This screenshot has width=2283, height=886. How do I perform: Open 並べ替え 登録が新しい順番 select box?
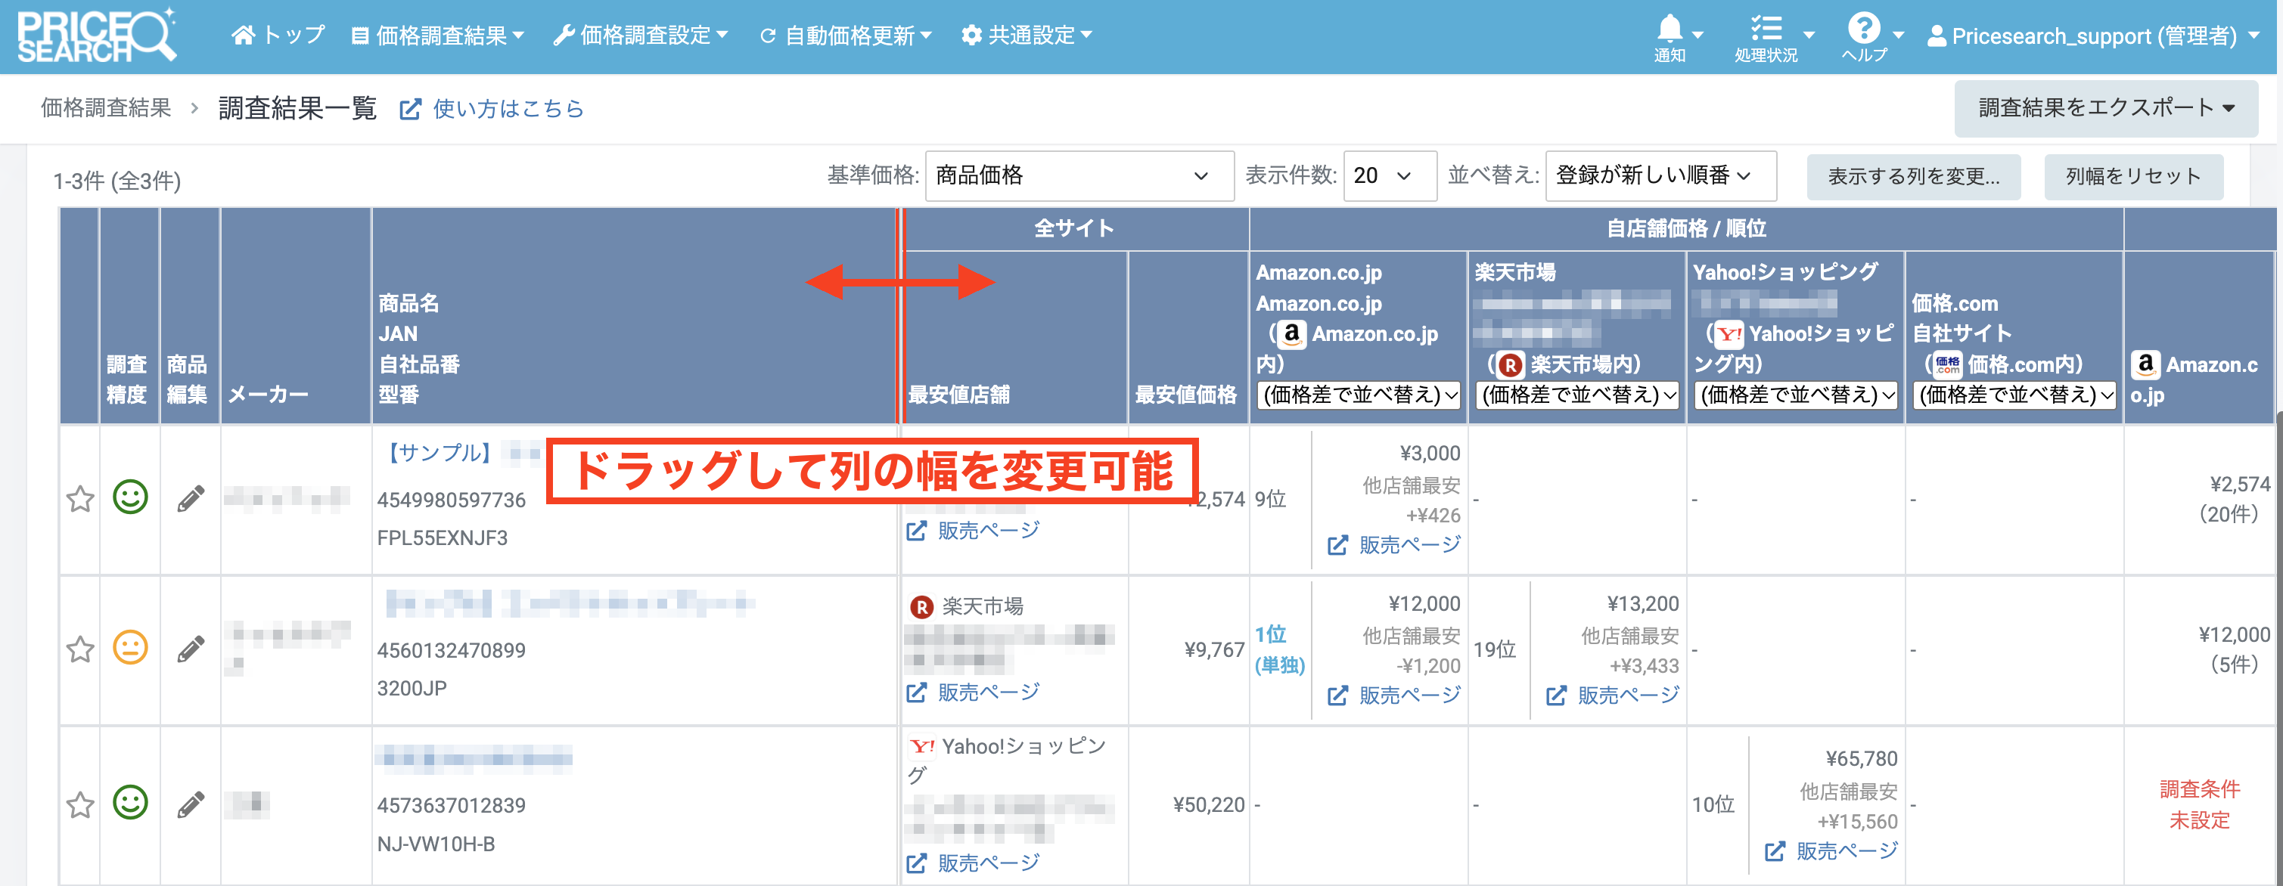(1660, 175)
